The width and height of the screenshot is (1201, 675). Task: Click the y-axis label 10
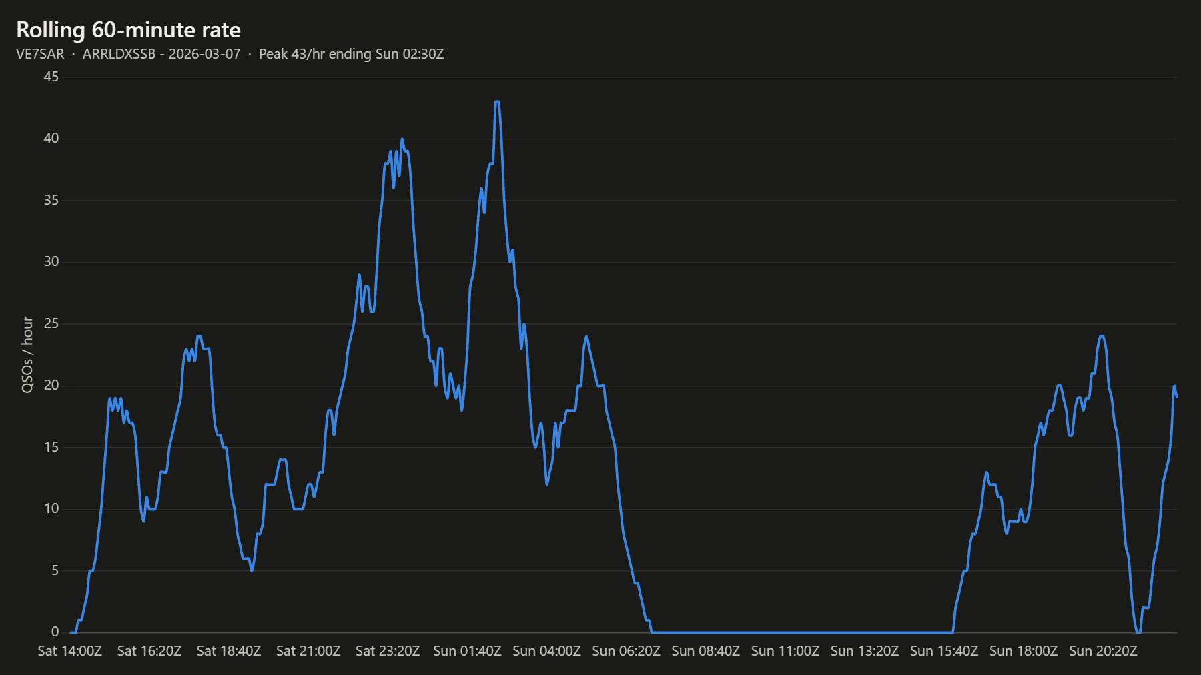coord(51,508)
